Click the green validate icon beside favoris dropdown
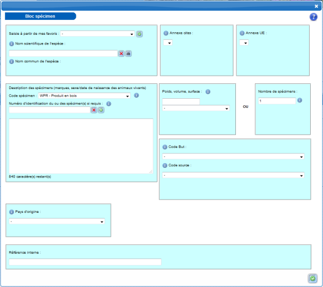 point(139,34)
